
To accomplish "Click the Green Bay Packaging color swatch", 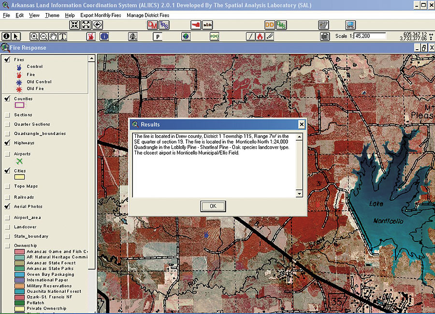I will (x=19, y=274).
